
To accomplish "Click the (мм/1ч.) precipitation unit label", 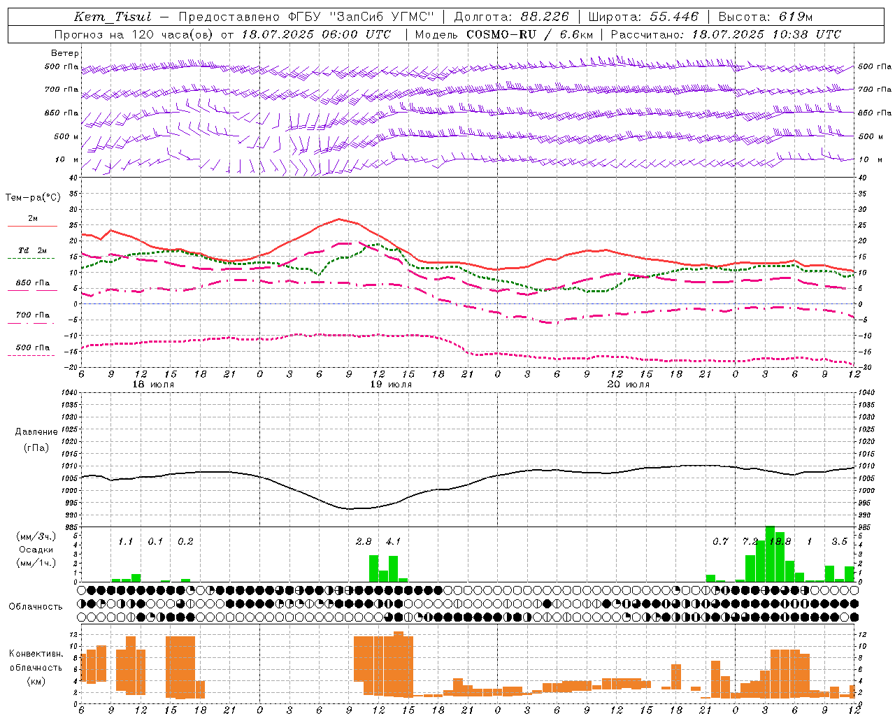I will click(x=36, y=563).
